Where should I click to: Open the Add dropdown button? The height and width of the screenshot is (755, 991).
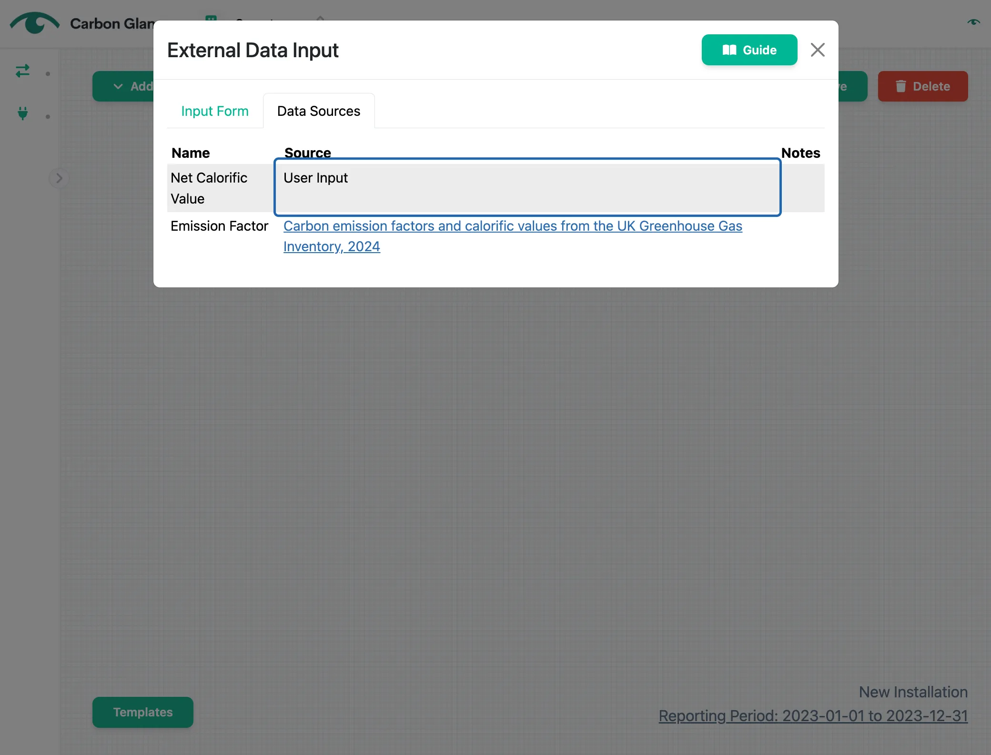[x=124, y=86]
